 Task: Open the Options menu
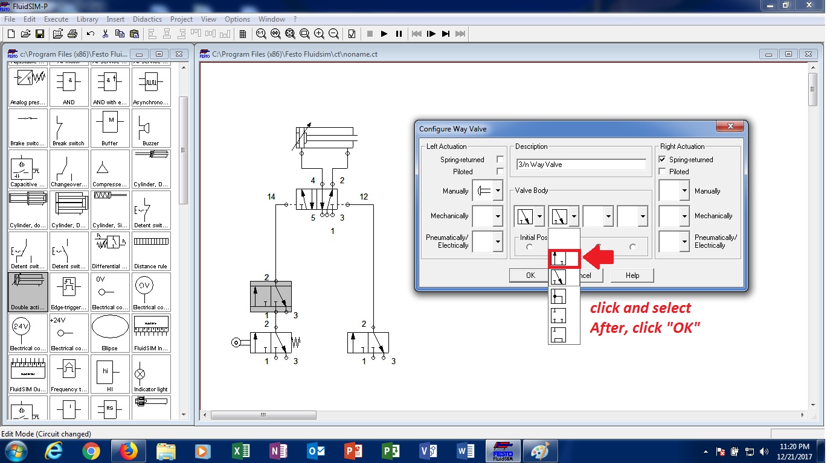237,19
